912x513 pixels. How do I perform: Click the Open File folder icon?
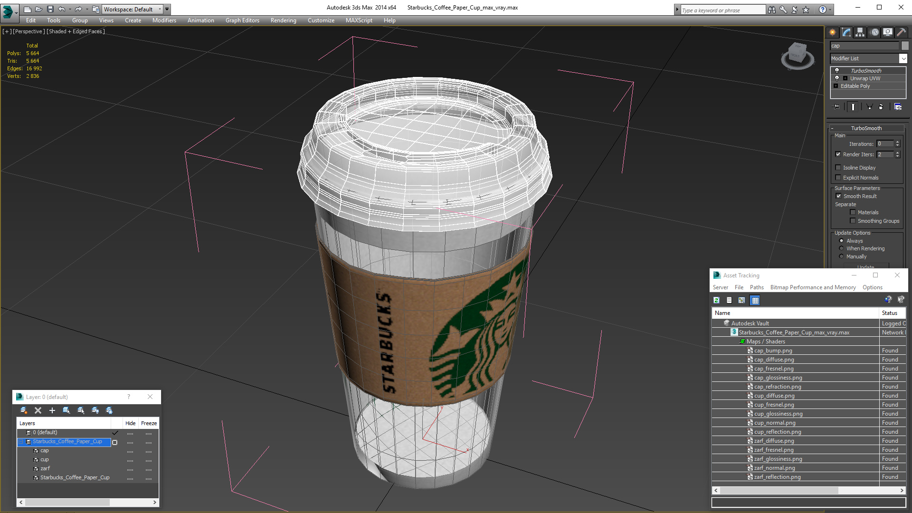[38, 9]
